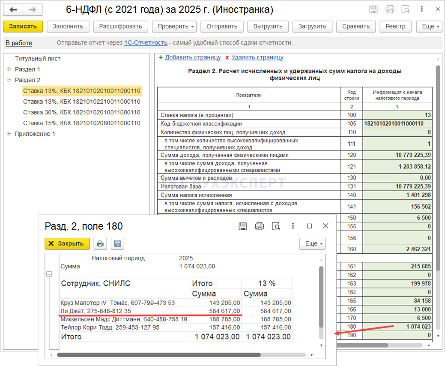Open the popup window three-dots menu

pyautogui.click(x=293, y=226)
